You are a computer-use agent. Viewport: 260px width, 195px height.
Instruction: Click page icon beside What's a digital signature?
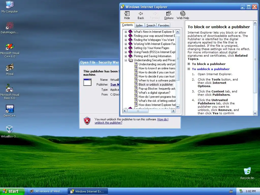tap(136, 93)
